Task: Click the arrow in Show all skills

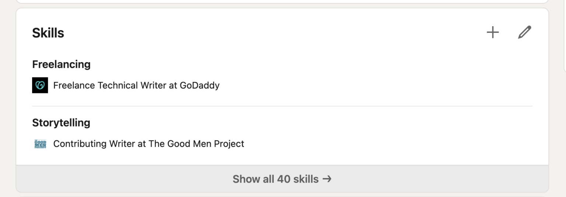Action: tap(327, 179)
